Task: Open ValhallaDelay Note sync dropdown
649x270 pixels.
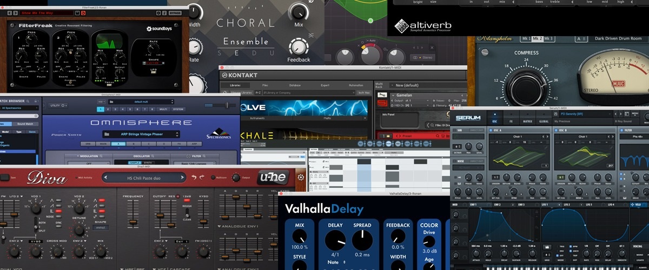Action: tap(335, 262)
